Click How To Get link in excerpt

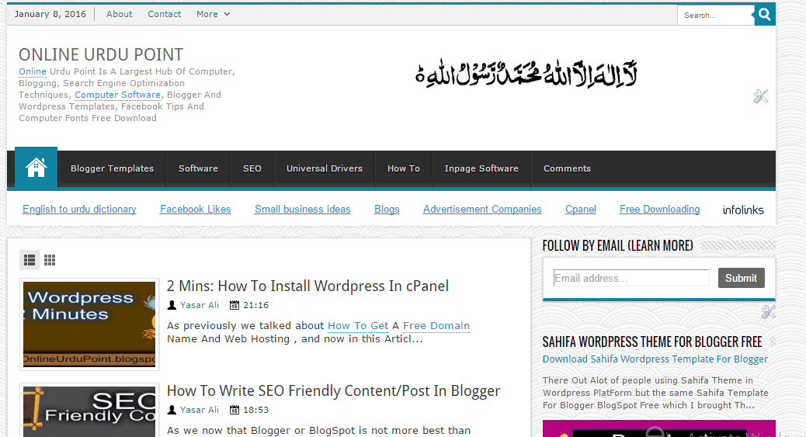(358, 326)
